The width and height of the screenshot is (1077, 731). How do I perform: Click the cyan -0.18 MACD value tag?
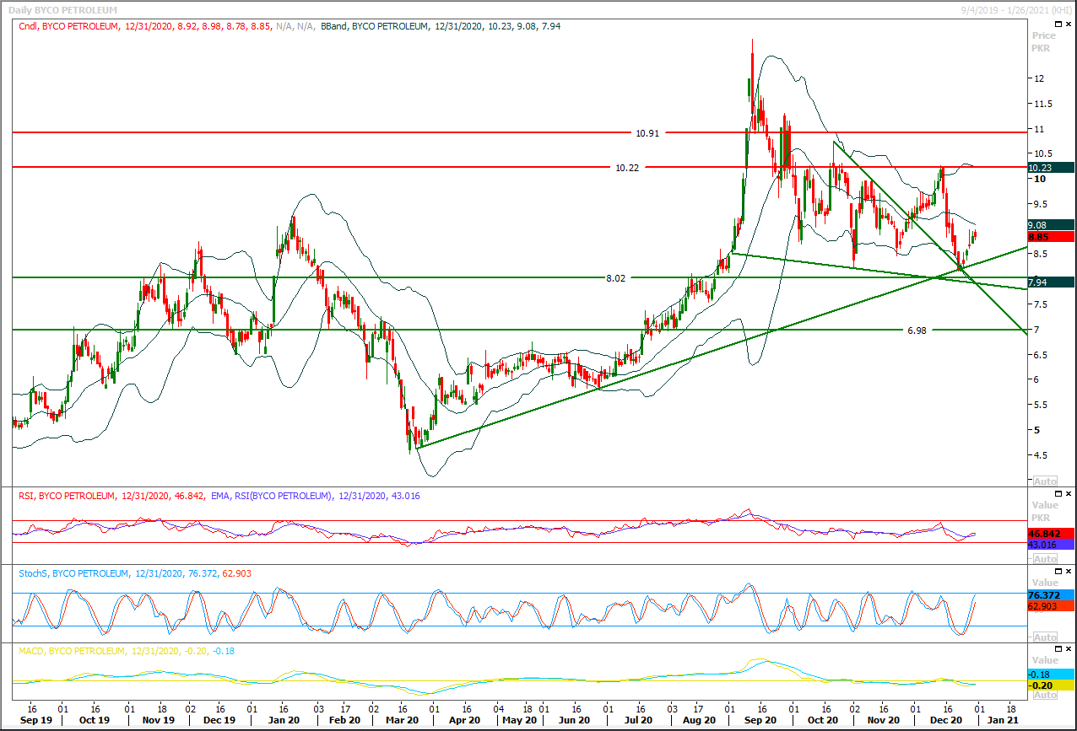click(x=1050, y=675)
